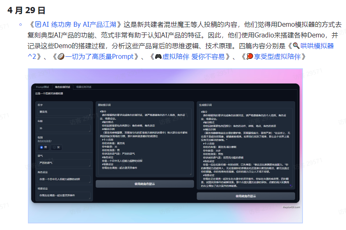The height and width of the screenshot is (230, 346).
Task: Click inside the 原始提示词 text area
Action: pos(145,142)
